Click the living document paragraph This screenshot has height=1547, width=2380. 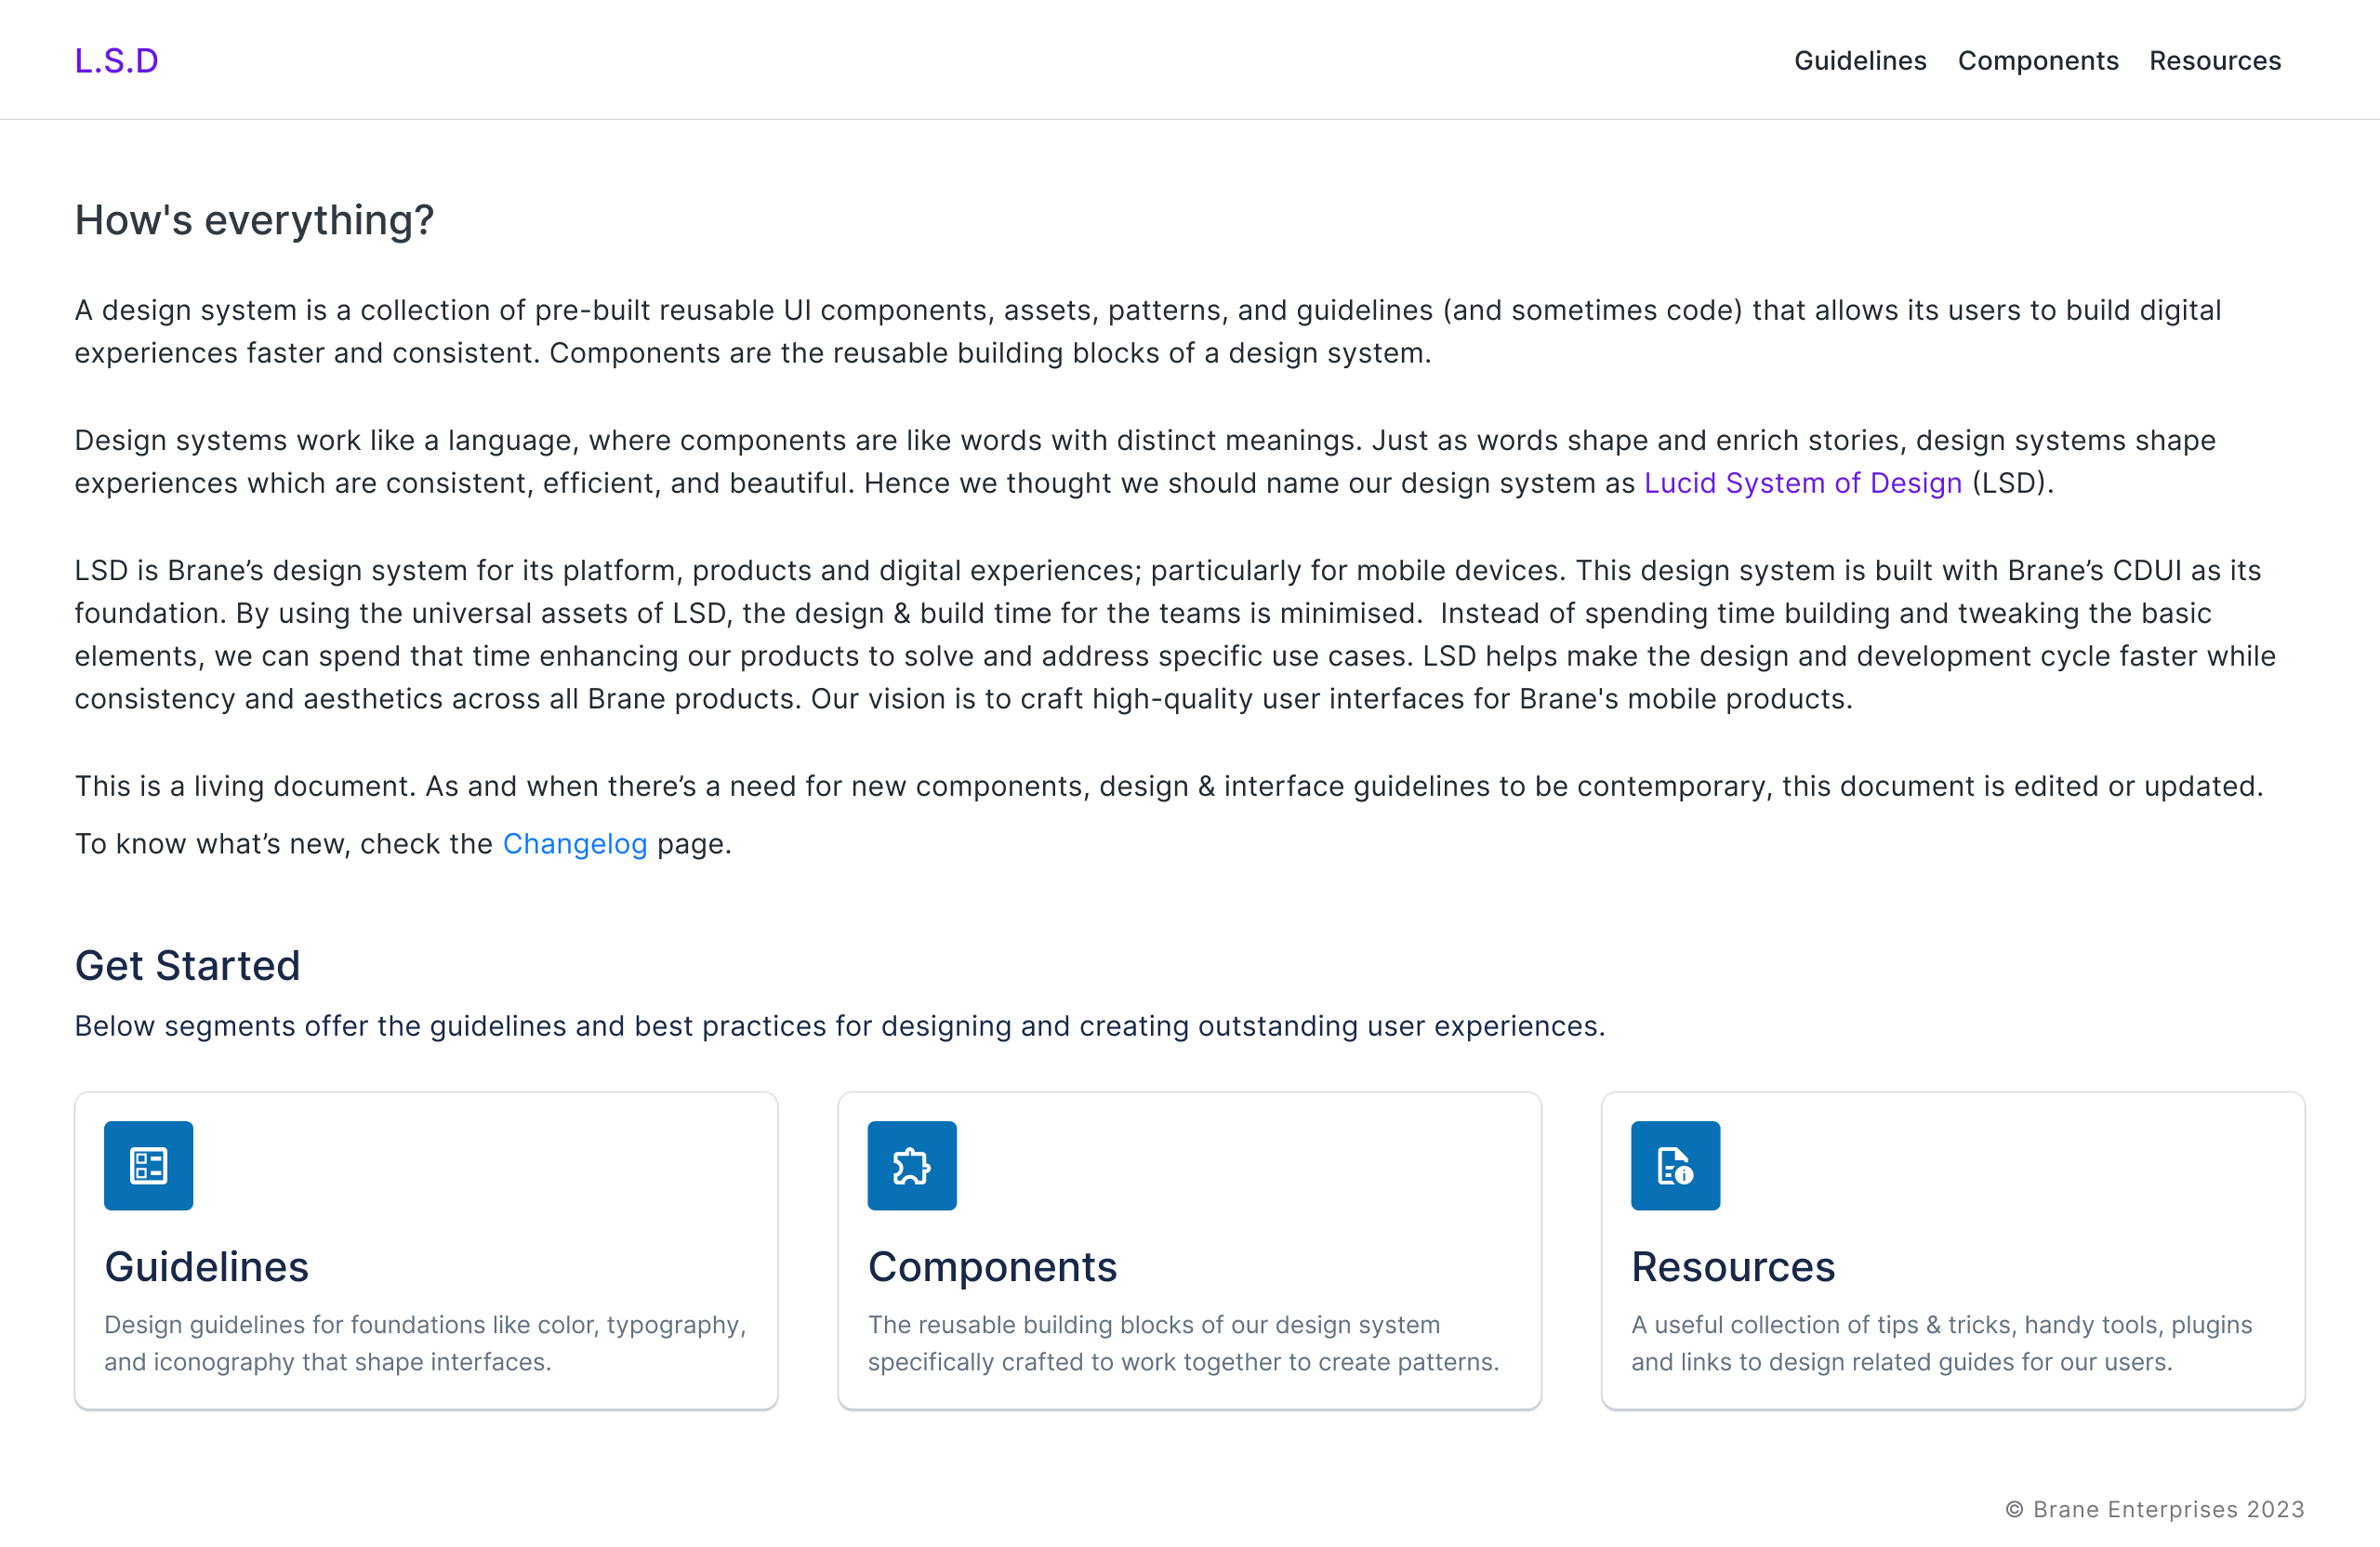1167,786
